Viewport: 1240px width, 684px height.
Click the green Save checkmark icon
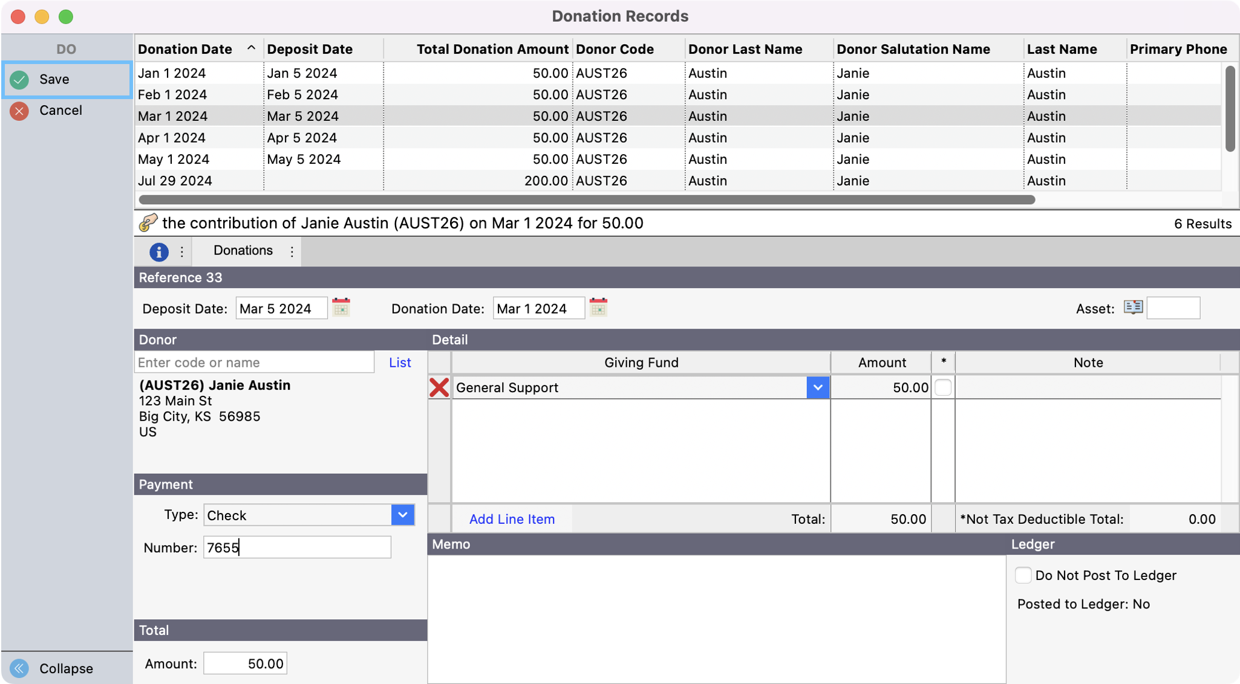(19, 79)
